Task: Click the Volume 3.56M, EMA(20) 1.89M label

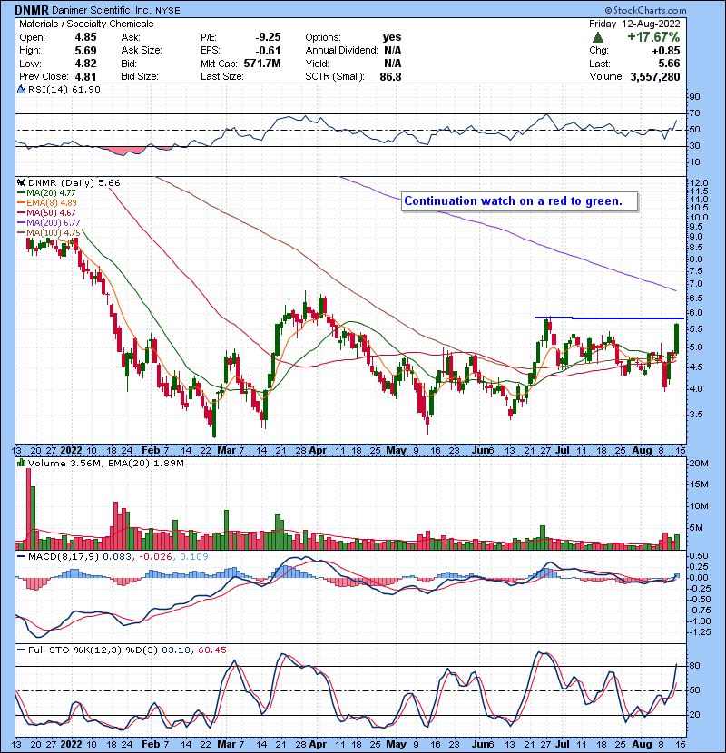Action: click(x=105, y=464)
